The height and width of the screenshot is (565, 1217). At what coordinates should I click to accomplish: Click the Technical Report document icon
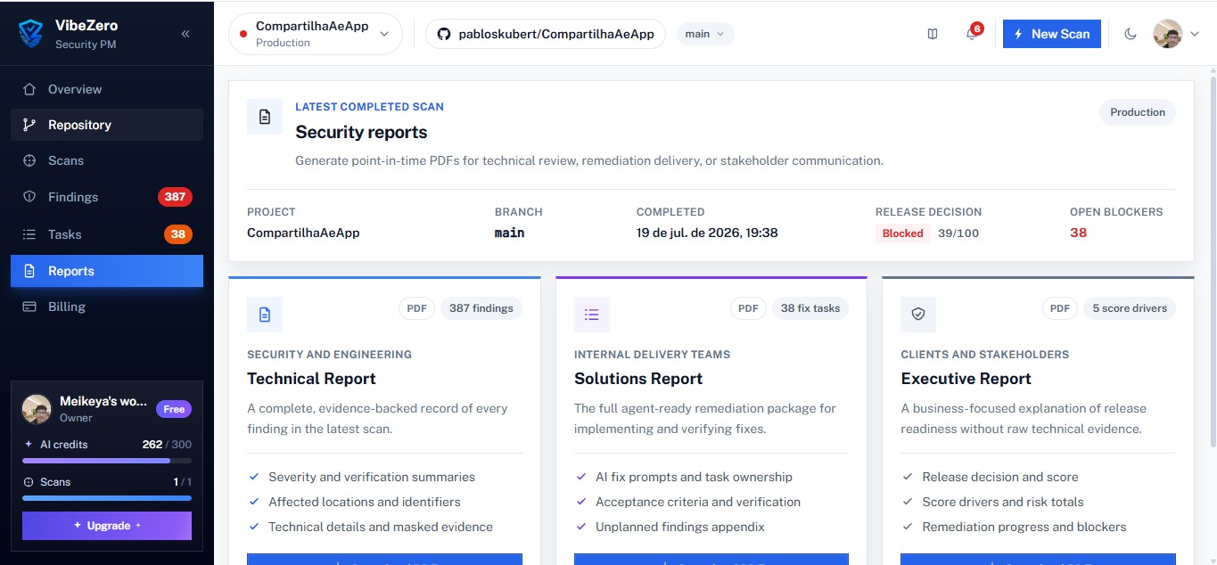pyautogui.click(x=265, y=315)
